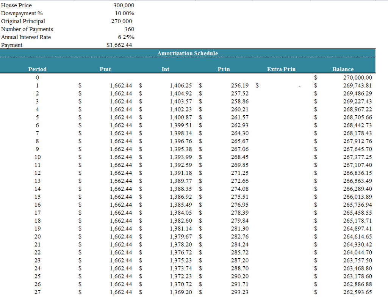Click balance 264,044.70
The width and height of the screenshot is (388, 297).
coord(358,252)
